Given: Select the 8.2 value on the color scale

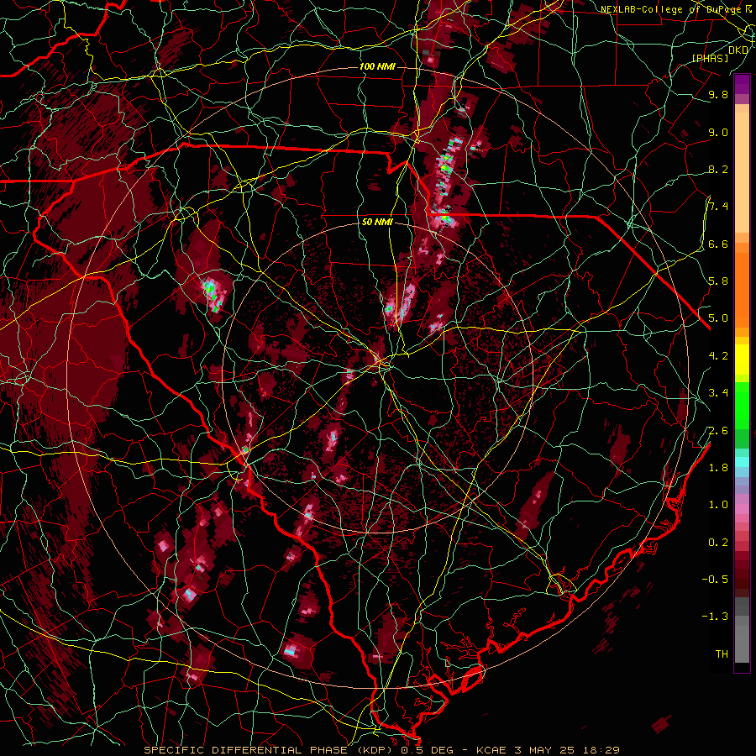Looking at the screenshot, I should click(x=718, y=169).
